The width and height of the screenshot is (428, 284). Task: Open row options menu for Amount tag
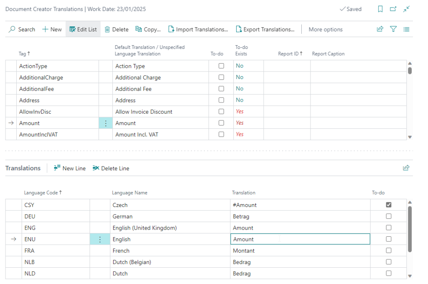click(106, 123)
